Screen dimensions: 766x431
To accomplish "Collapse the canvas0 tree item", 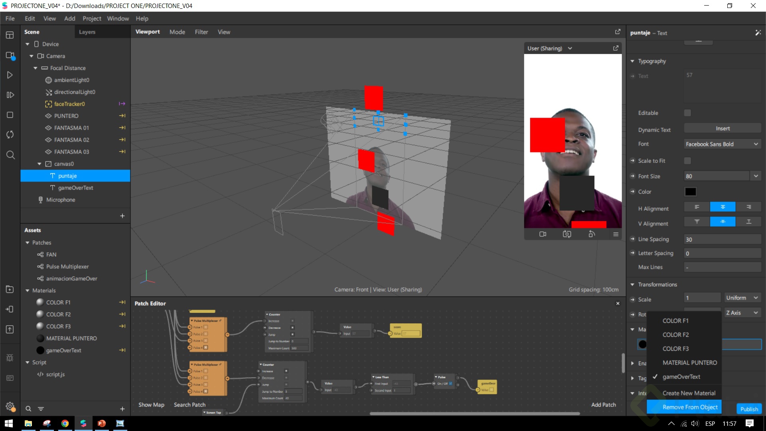I will [39, 164].
